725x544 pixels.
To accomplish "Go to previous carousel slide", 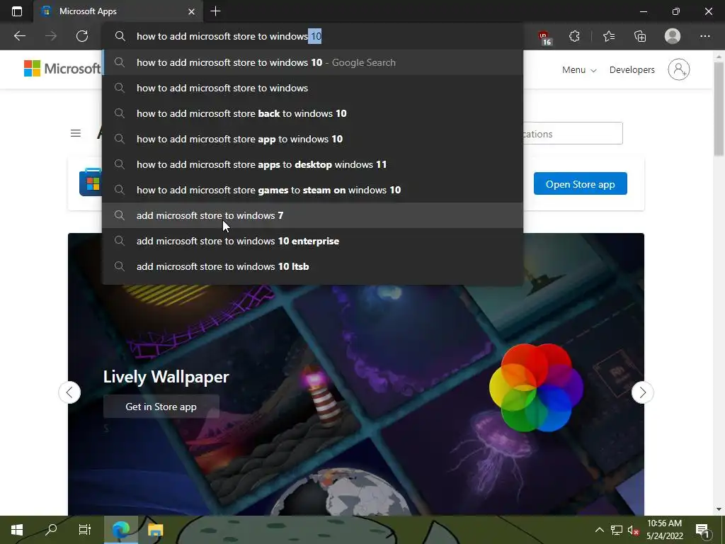I will (x=69, y=392).
